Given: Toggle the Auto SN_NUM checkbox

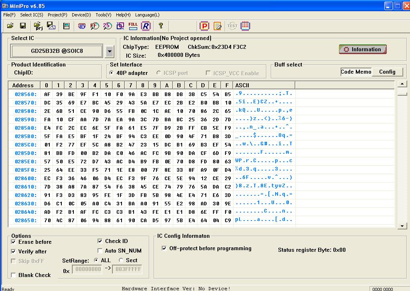Looking at the screenshot, I should click(x=100, y=251).
